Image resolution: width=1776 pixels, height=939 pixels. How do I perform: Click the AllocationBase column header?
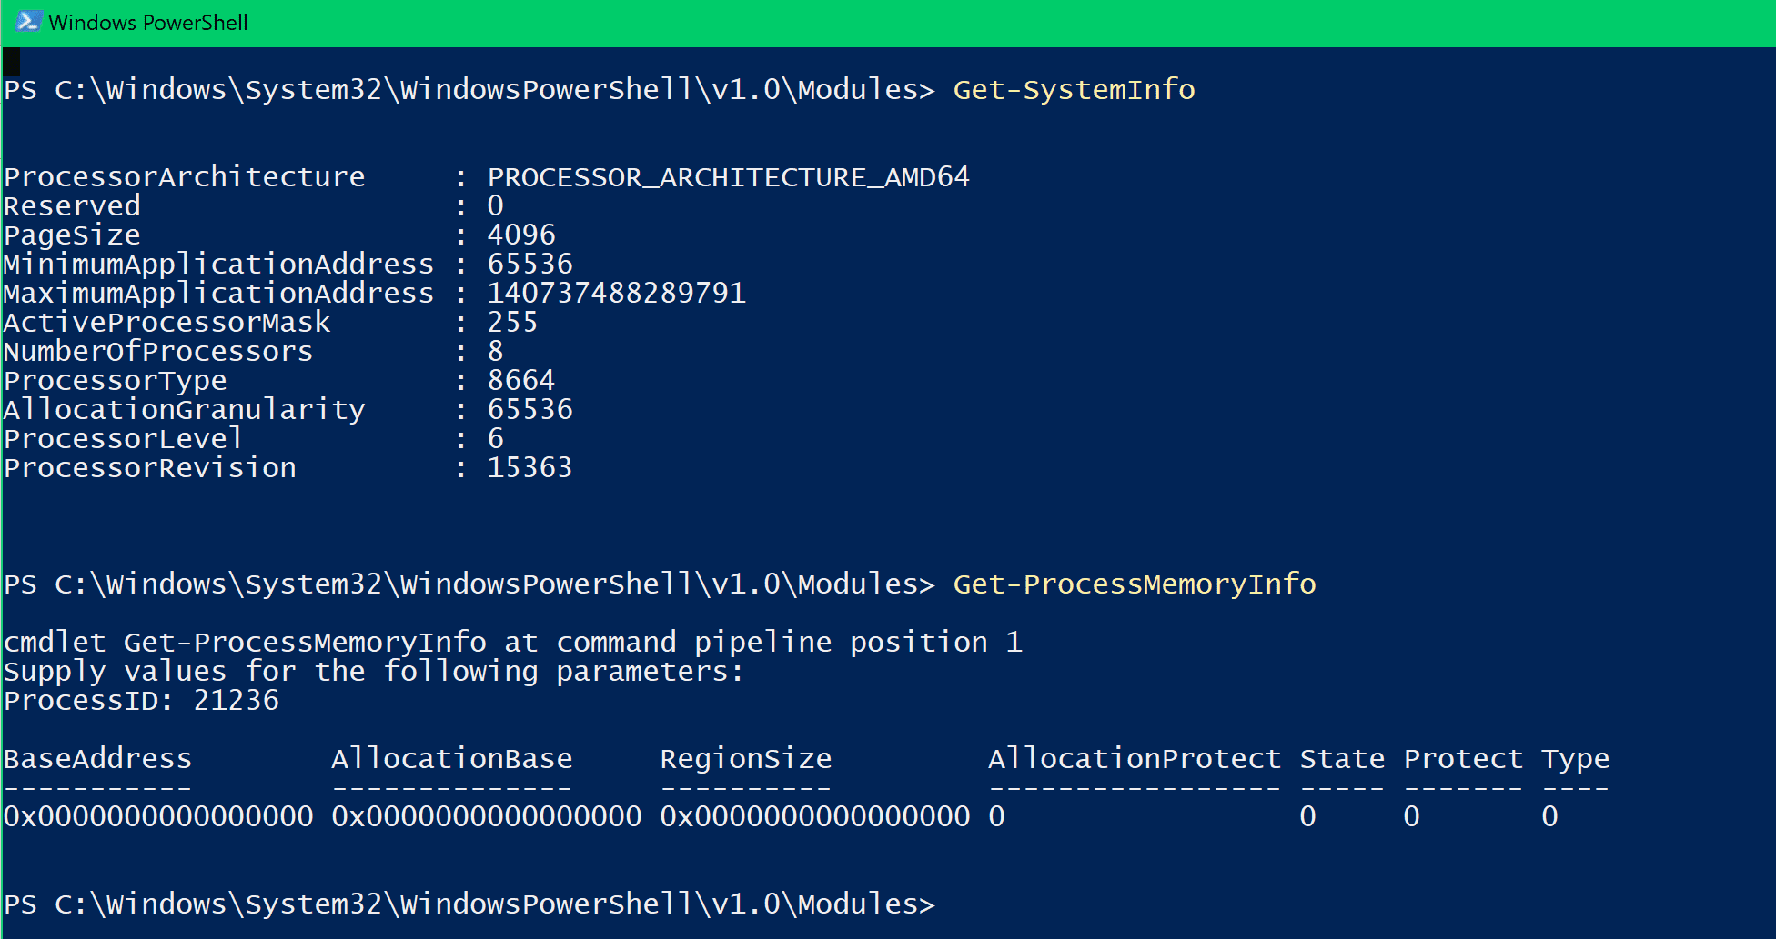(x=452, y=758)
